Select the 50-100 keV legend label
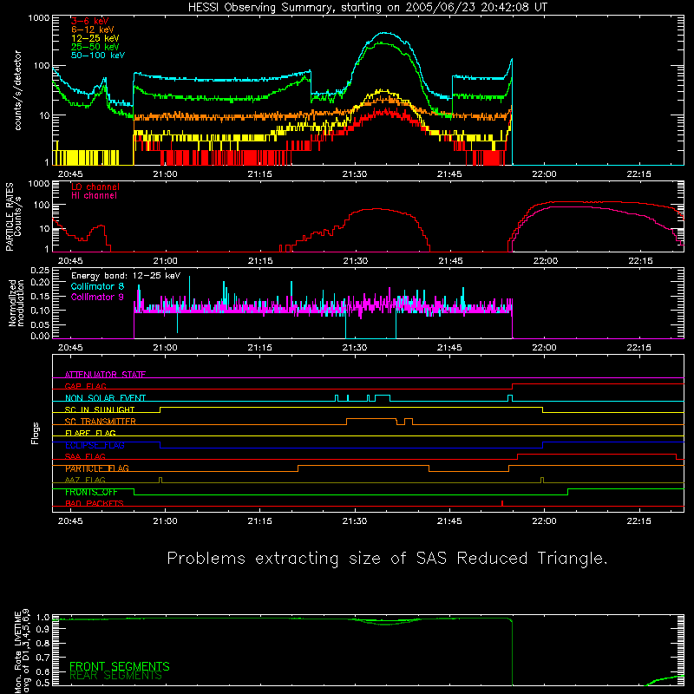Viewport: 694px width, 694px height. (98, 56)
